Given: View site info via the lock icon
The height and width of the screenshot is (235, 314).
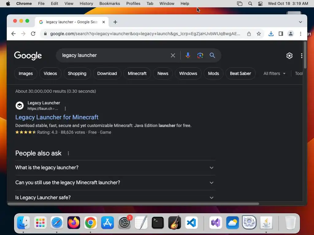Looking at the screenshot, I should pyautogui.click(x=45, y=34).
